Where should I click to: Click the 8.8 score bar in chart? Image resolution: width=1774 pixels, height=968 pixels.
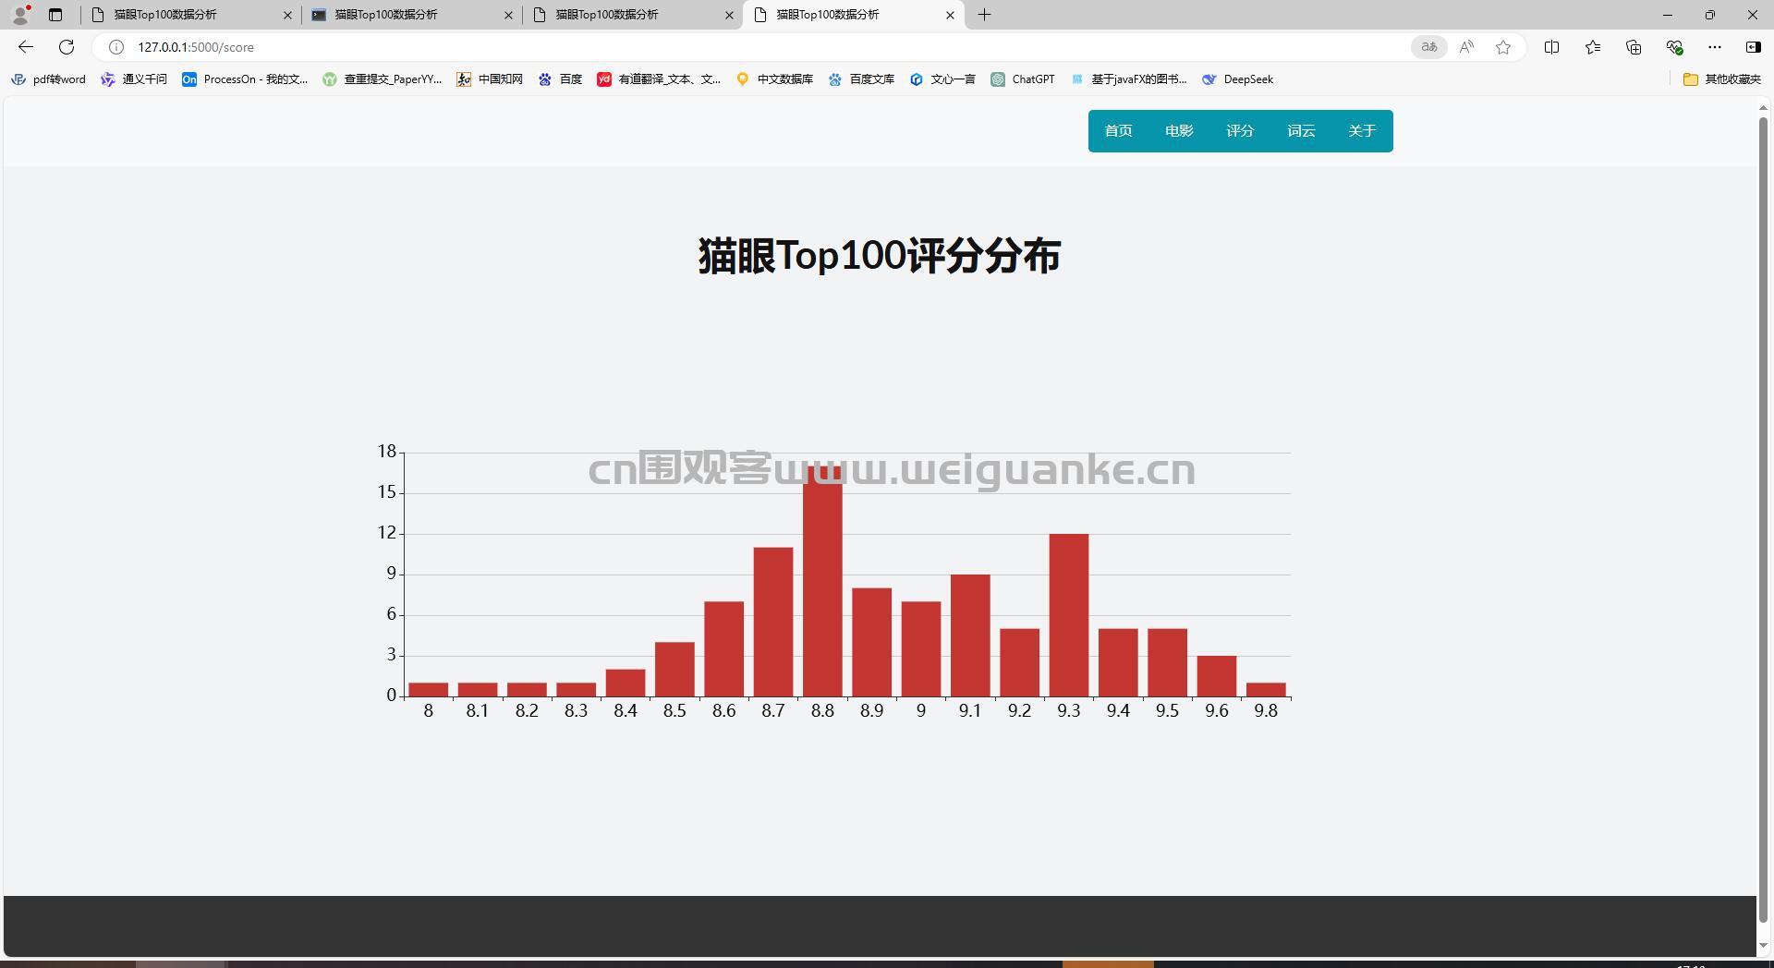pyautogui.click(x=822, y=581)
